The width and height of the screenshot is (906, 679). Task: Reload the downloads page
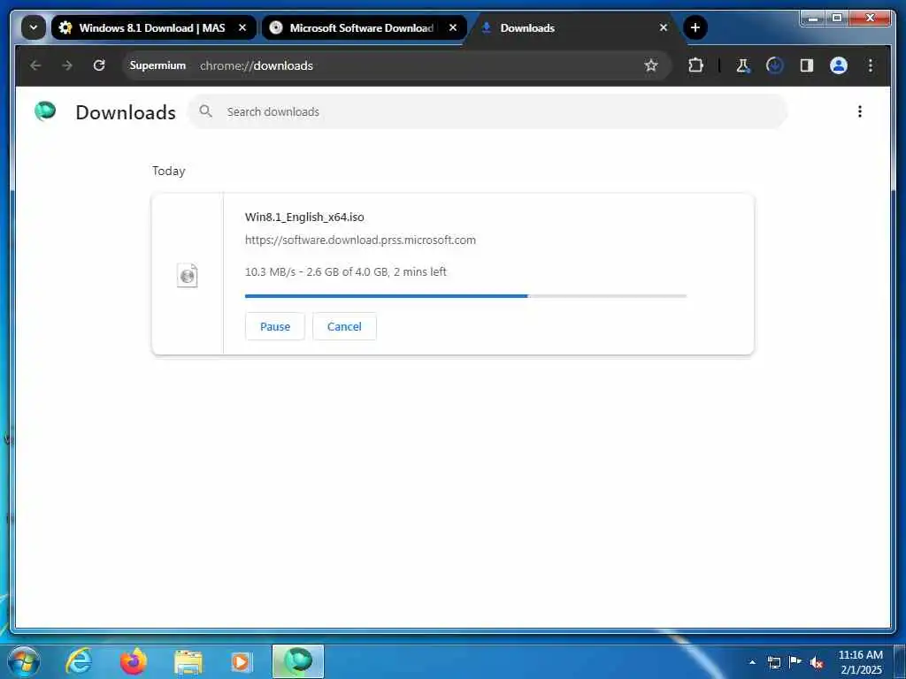click(x=99, y=65)
